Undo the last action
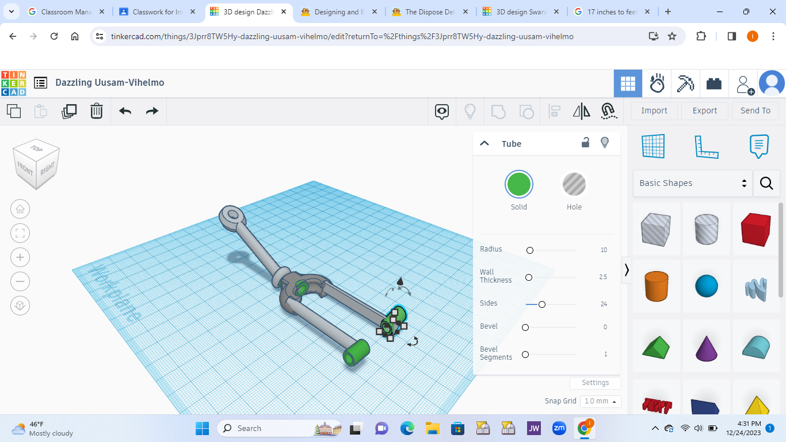786x442 pixels. point(125,111)
